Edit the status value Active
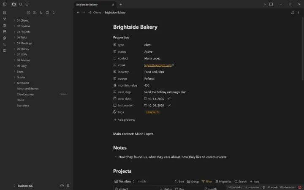 point(148,52)
